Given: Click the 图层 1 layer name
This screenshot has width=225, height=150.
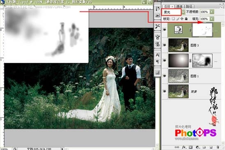Looking at the screenshot, I should (195, 76).
